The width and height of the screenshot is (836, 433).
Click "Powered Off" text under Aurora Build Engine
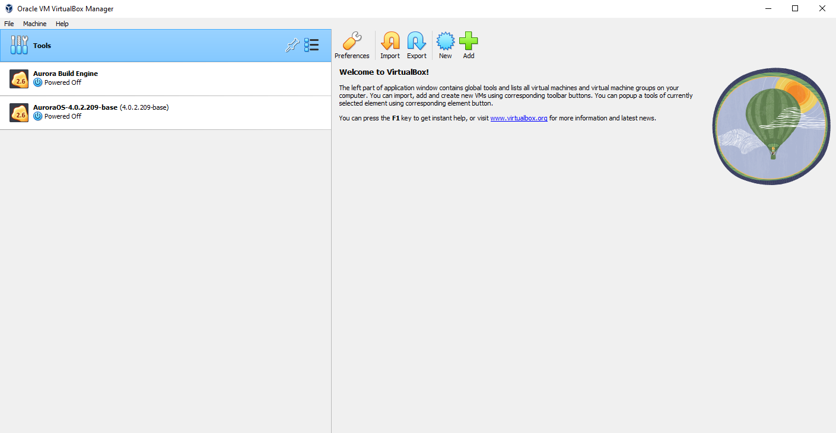63,82
